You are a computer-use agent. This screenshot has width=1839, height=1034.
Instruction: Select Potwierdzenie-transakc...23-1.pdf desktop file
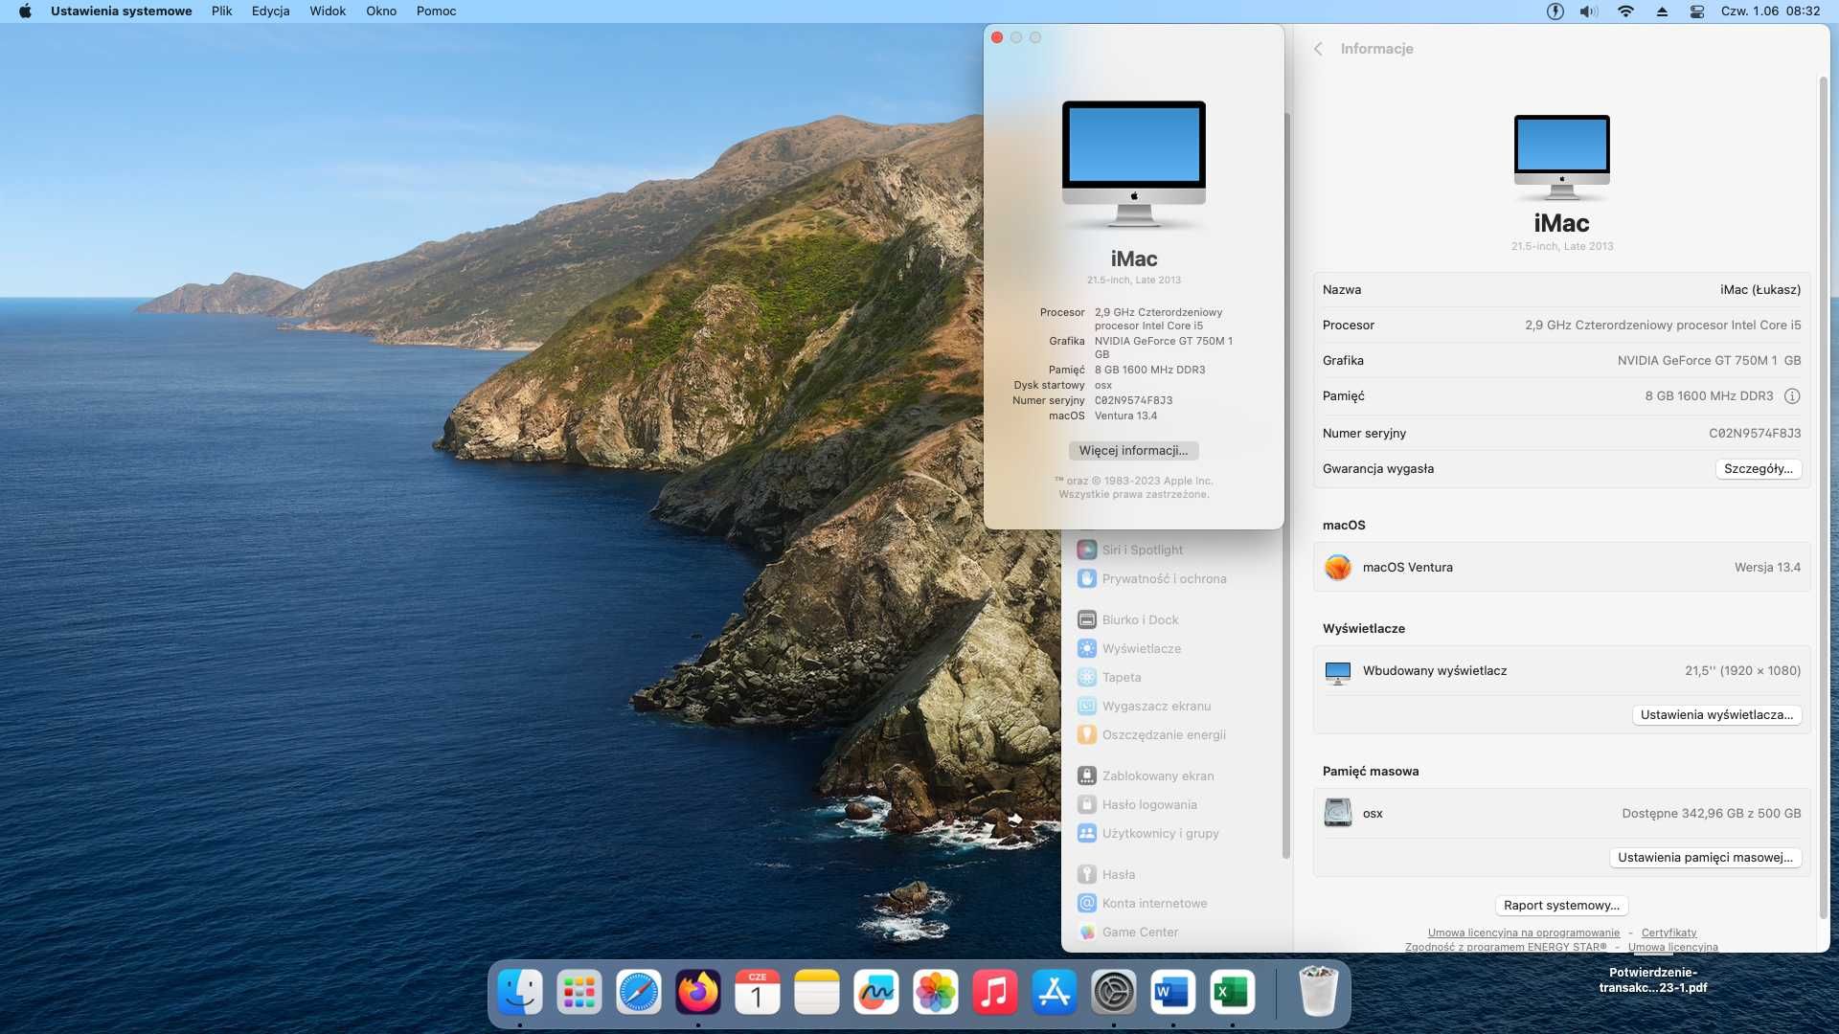click(x=1653, y=979)
